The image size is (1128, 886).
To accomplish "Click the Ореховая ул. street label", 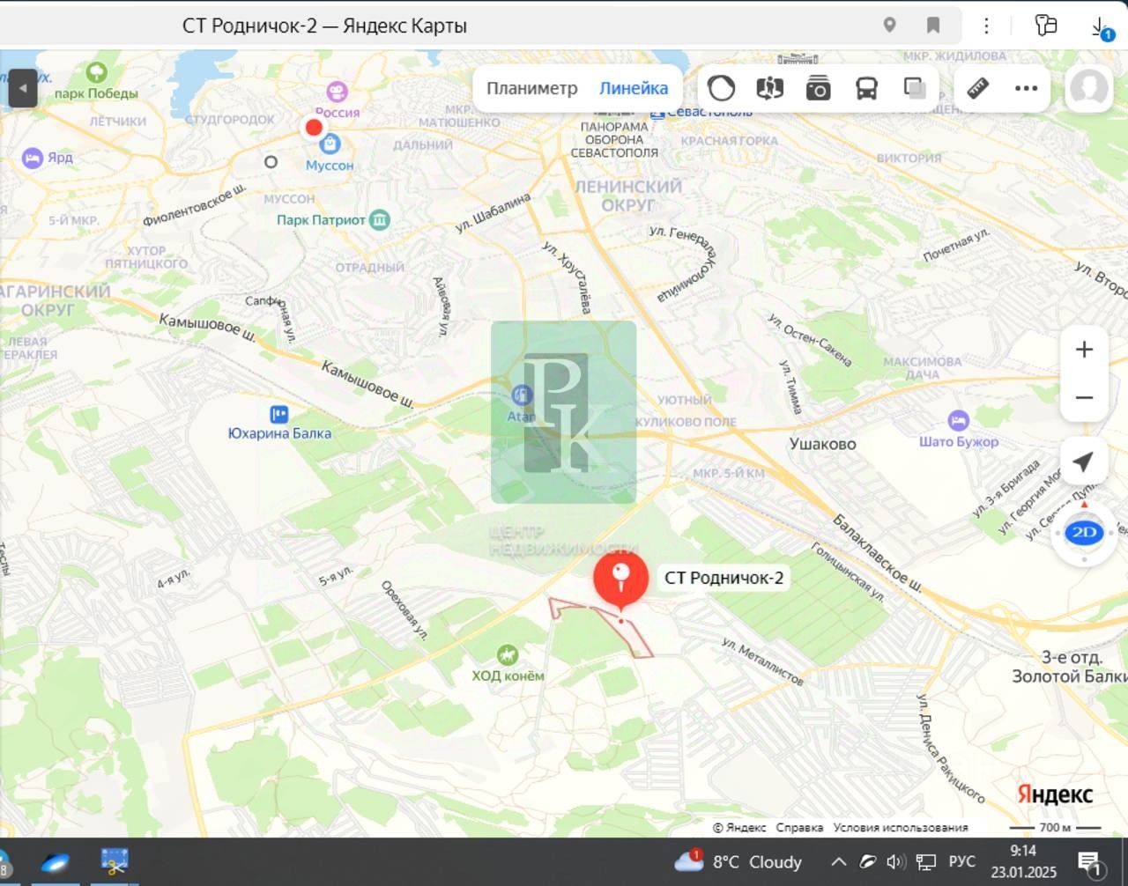I will pos(404,609).
